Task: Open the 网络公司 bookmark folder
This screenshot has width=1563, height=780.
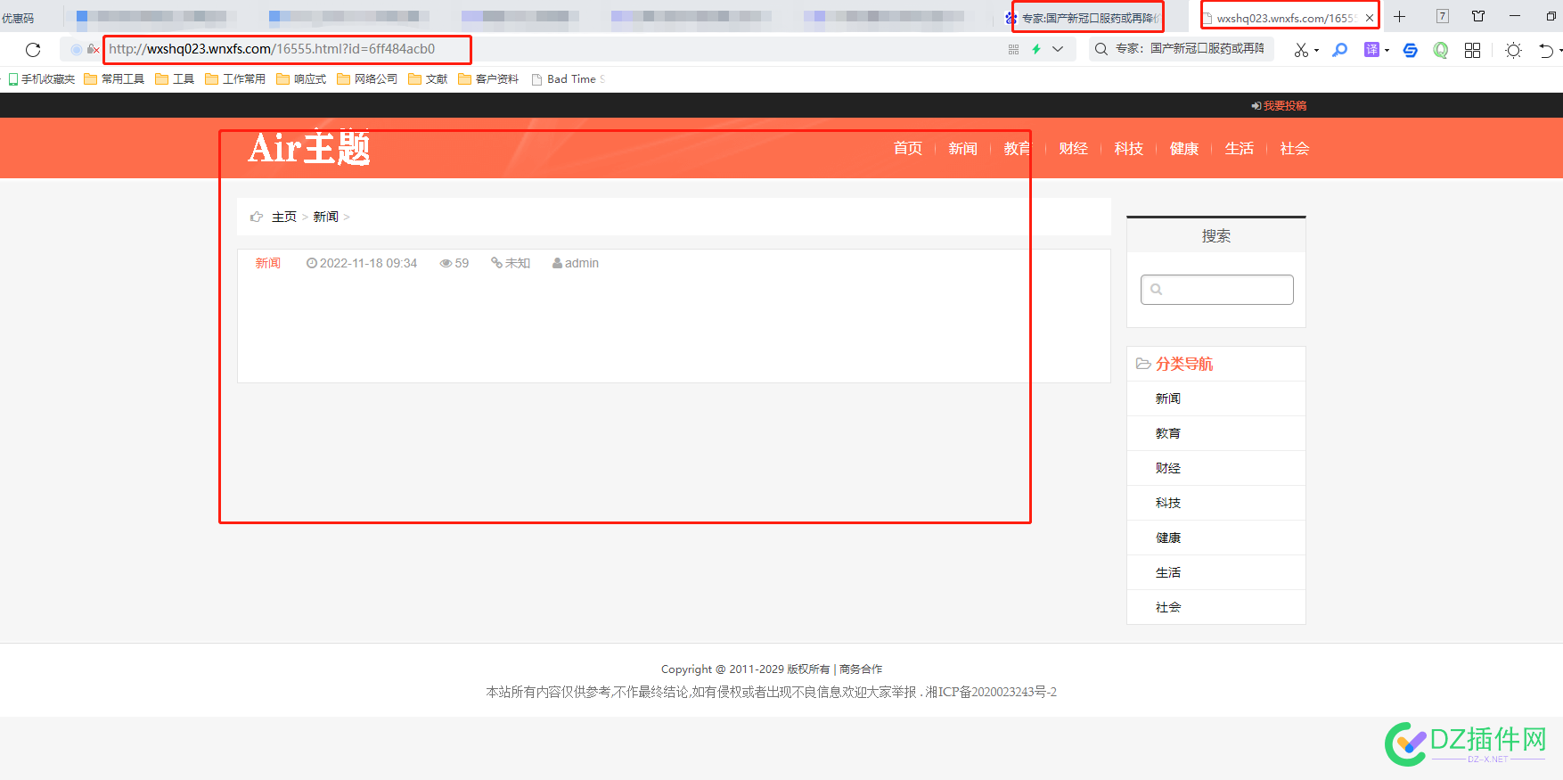Action: click(367, 79)
